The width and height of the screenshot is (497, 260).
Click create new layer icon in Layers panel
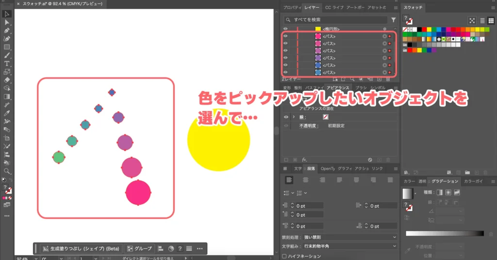pos(379,79)
